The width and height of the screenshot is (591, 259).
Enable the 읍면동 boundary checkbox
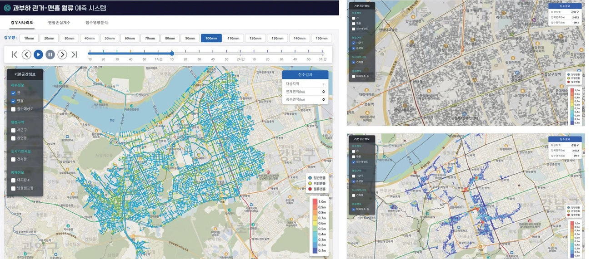tap(13, 138)
